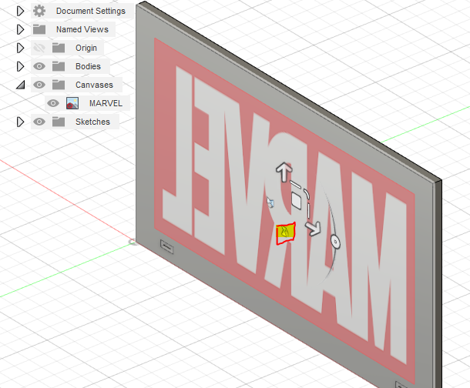Hide the Bodies folder
The width and height of the screenshot is (470, 388).
[x=39, y=66]
